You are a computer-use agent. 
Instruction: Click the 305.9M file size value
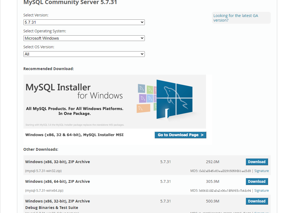point(213,181)
